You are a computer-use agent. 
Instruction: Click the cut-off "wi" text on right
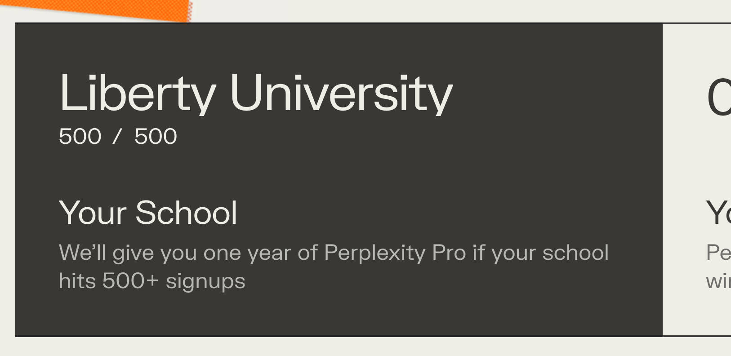[x=718, y=281]
